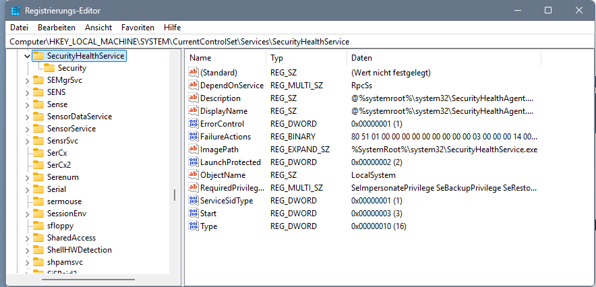Expand the SensorDataService key
596x287 pixels.
27,117
